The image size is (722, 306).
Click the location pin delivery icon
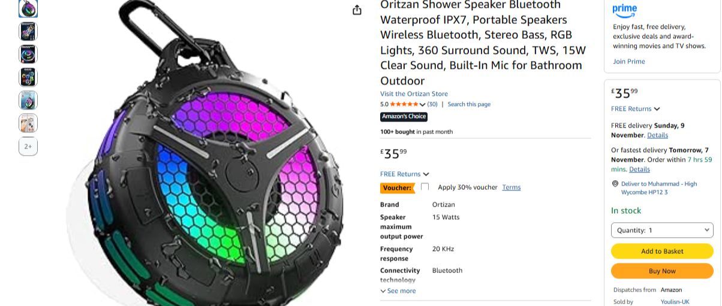615,184
